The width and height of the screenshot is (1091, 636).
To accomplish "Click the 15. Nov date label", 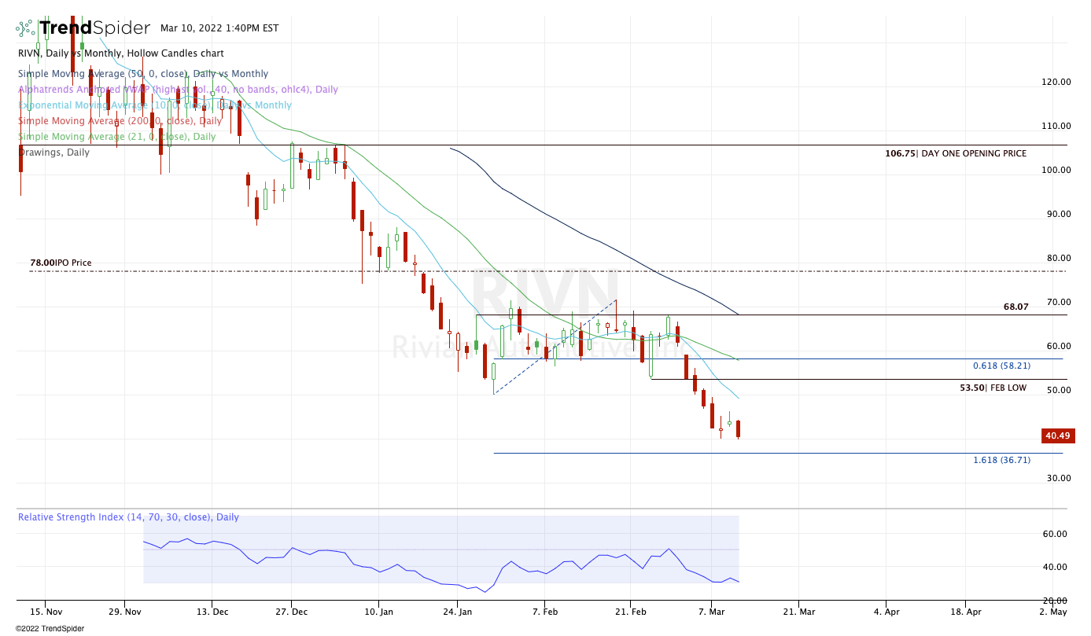I will [x=45, y=611].
